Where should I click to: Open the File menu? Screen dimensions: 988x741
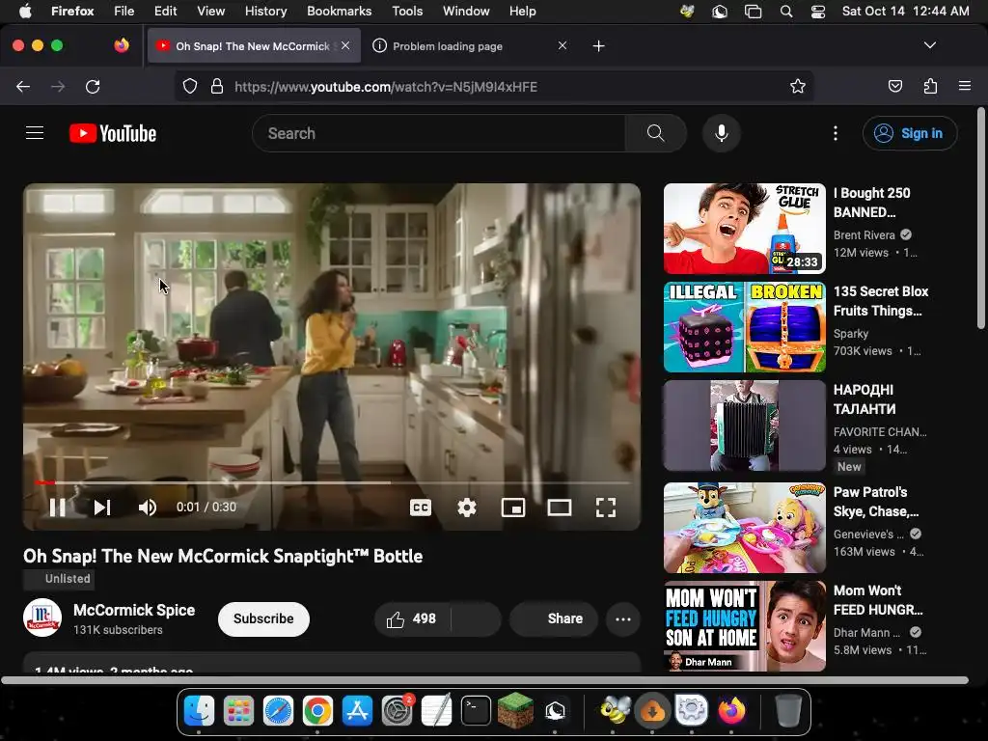click(123, 12)
